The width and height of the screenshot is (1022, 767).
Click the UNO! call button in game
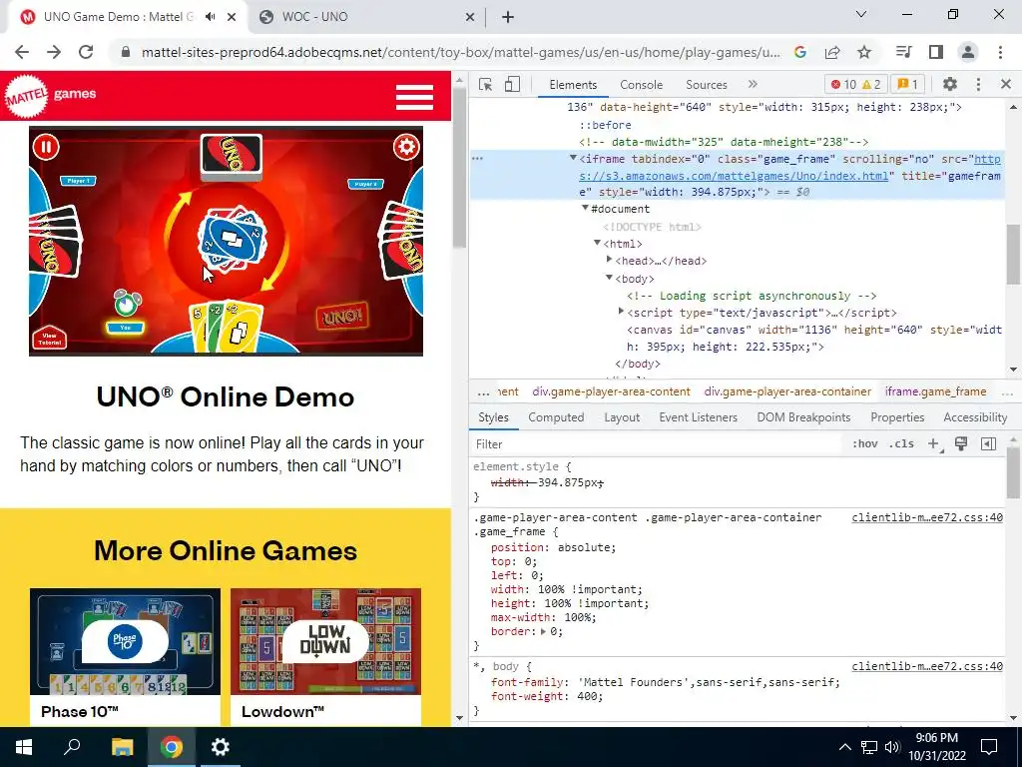pos(342,317)
